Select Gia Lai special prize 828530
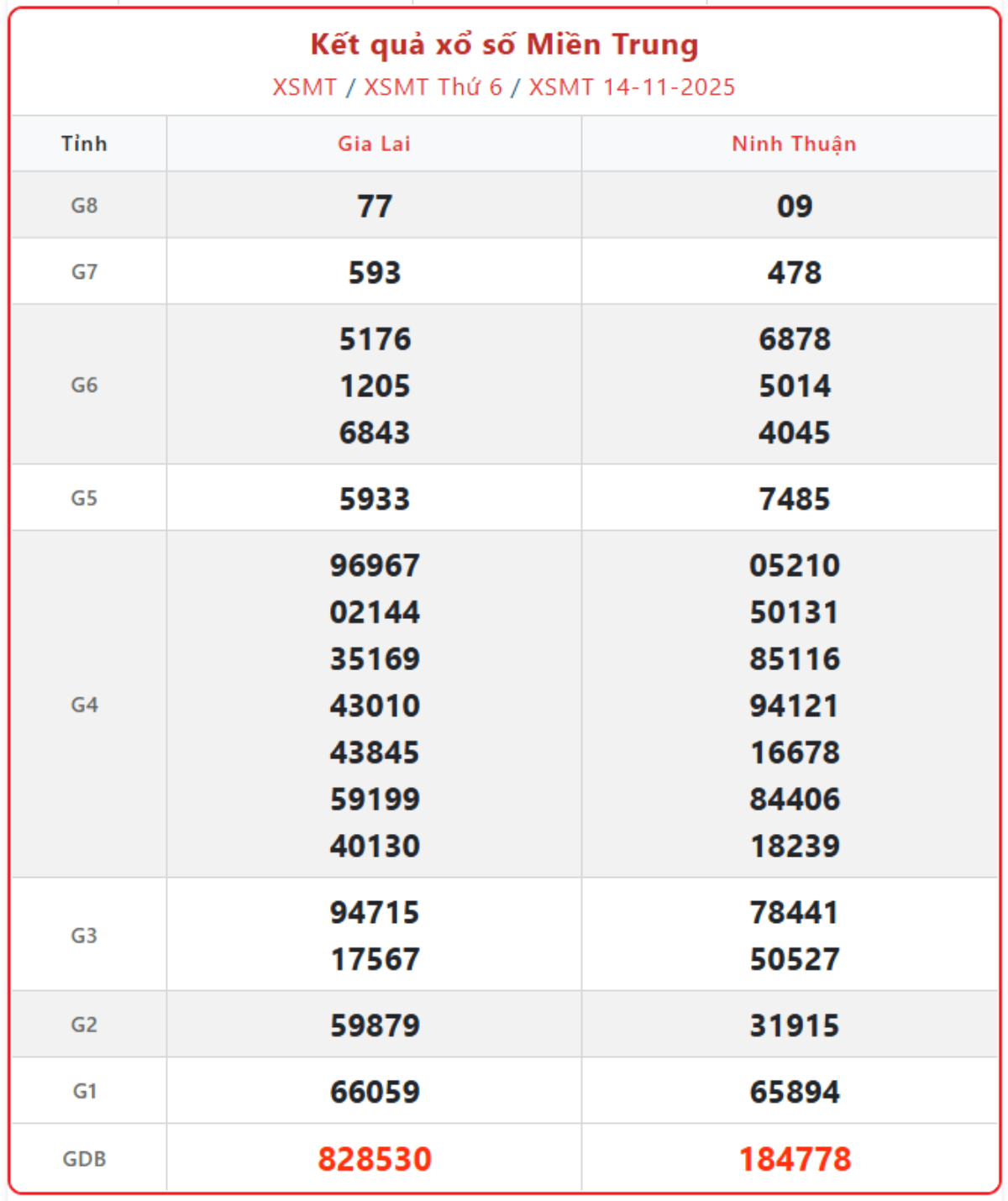Screen dimensions: 1008x1201 tap(375, 1159)
